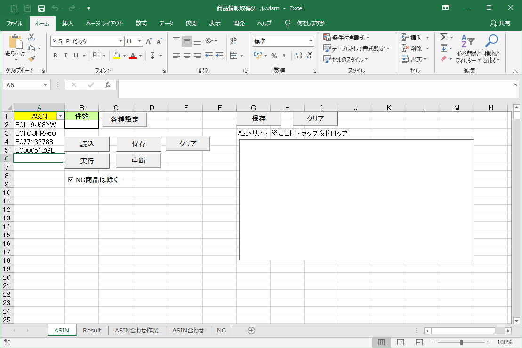
Task: Switch to NG sheet tab
Action: (221, 331)
